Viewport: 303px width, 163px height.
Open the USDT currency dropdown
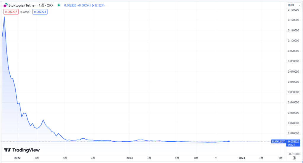294,5
